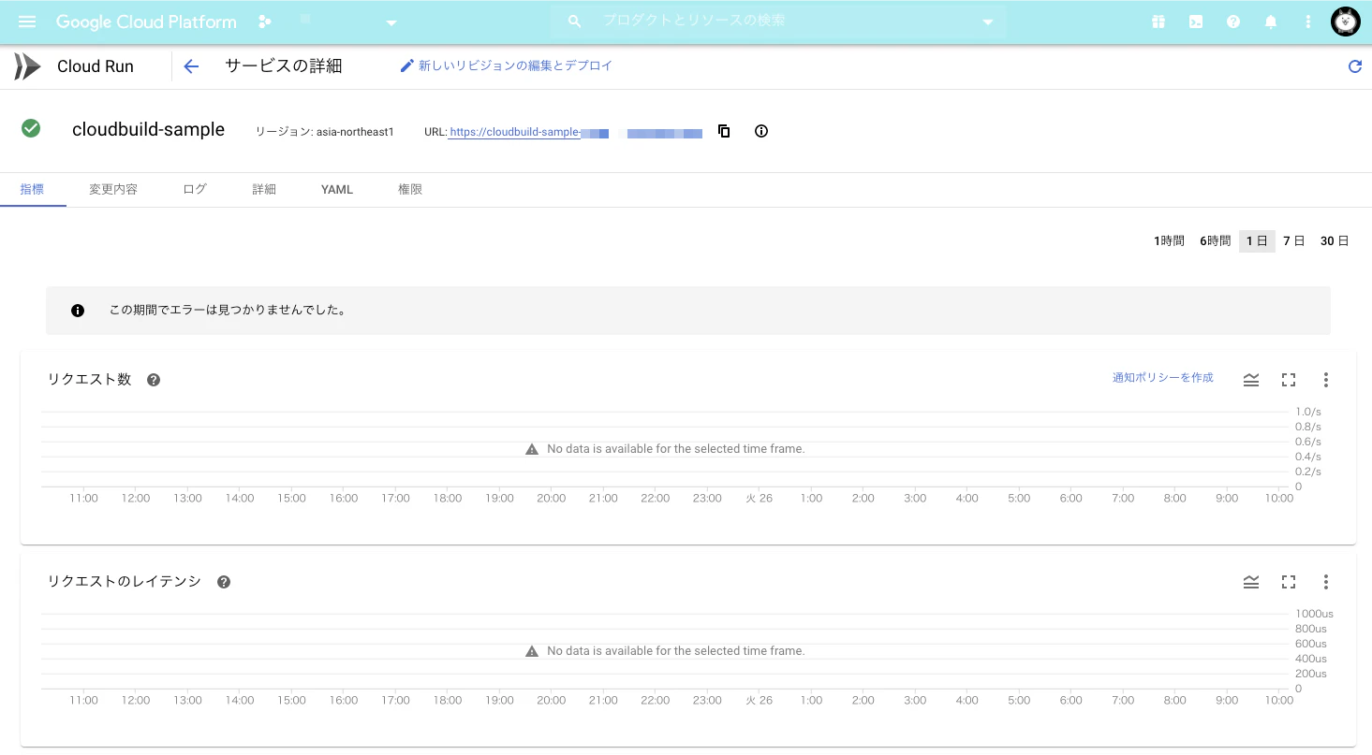Click the Google Cloud Platform logo

click(146, 22)
